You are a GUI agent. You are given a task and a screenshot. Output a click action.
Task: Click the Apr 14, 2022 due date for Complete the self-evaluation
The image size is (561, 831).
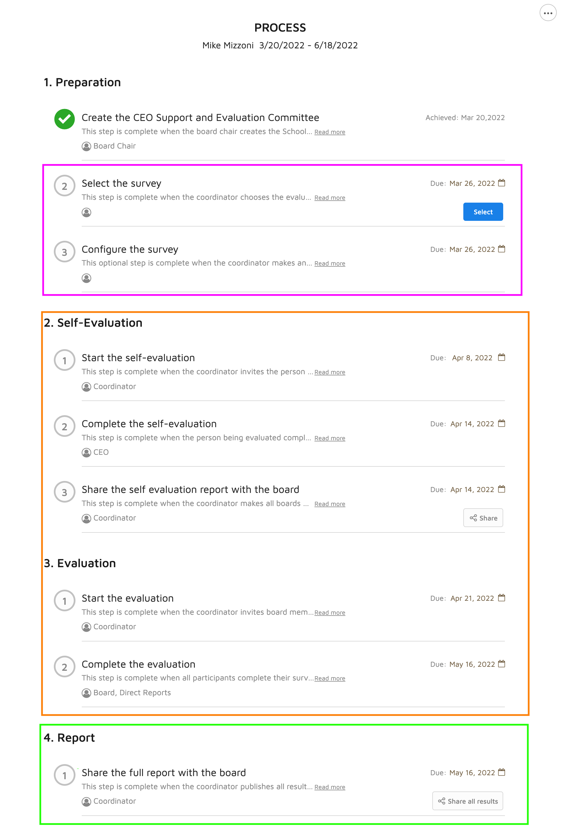(472, 424)
